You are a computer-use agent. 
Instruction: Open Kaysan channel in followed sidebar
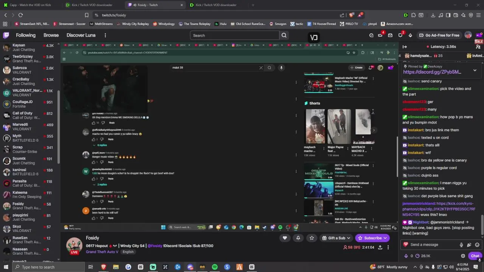28,47
